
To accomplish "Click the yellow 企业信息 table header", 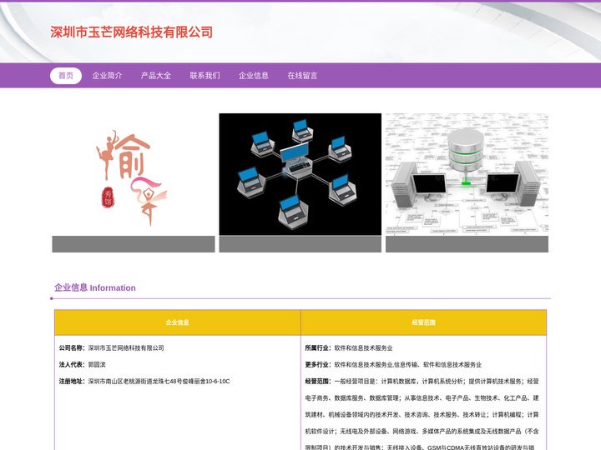I will (x=178, y=322).
